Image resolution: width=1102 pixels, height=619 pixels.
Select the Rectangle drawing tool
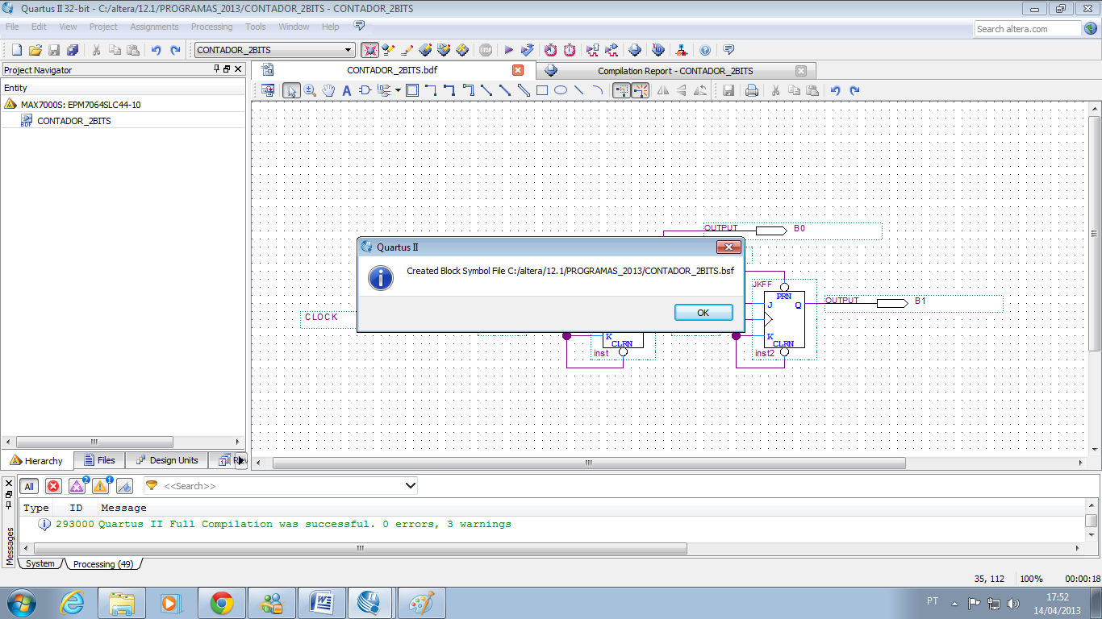[542, 90]
